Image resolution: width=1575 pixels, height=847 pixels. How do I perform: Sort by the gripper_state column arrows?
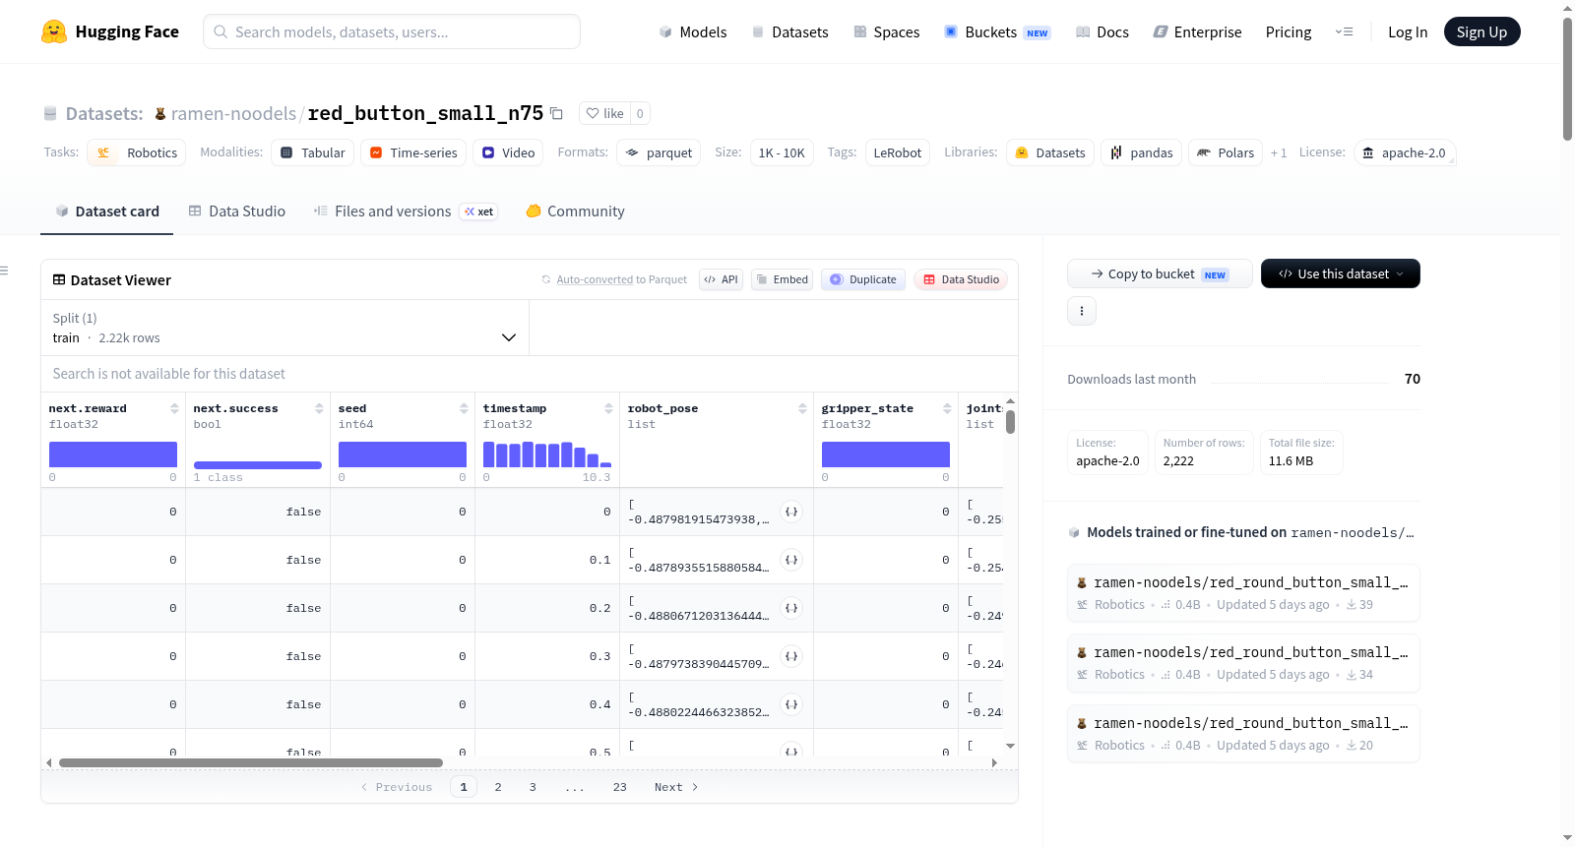pos(947,408)
